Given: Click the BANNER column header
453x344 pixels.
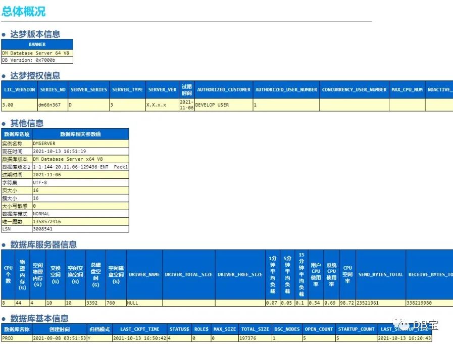Looking at the screenshot, I should click(x=37, y=44).
